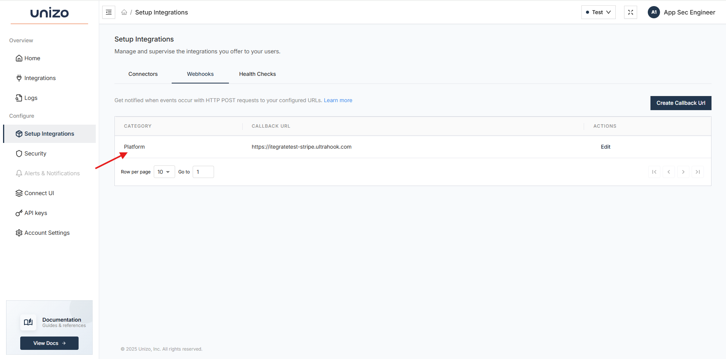Click inside the Go to page field

(203, 171)
